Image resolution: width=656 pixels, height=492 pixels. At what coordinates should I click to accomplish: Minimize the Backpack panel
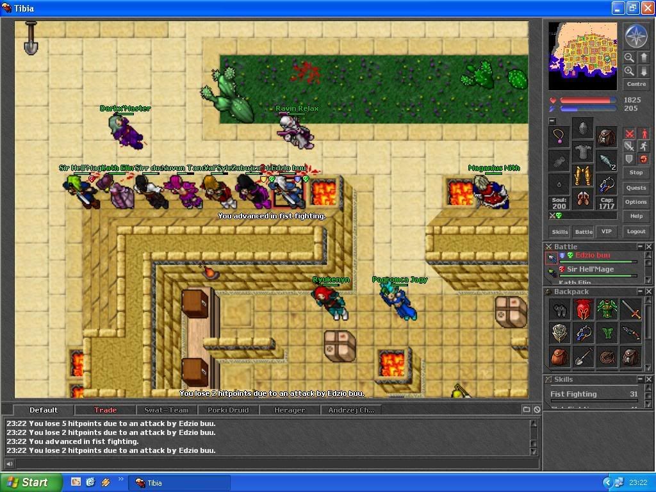point(640,291)
